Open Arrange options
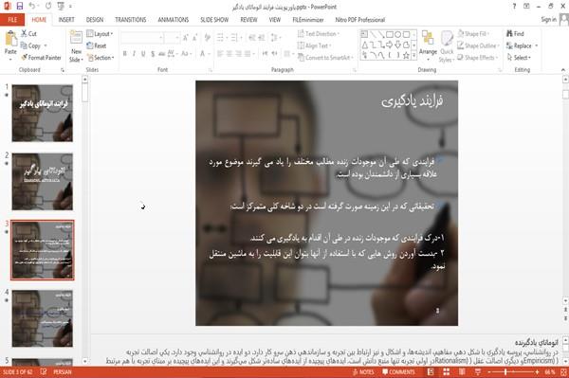 pyautogui.click(x=429, y=45)
